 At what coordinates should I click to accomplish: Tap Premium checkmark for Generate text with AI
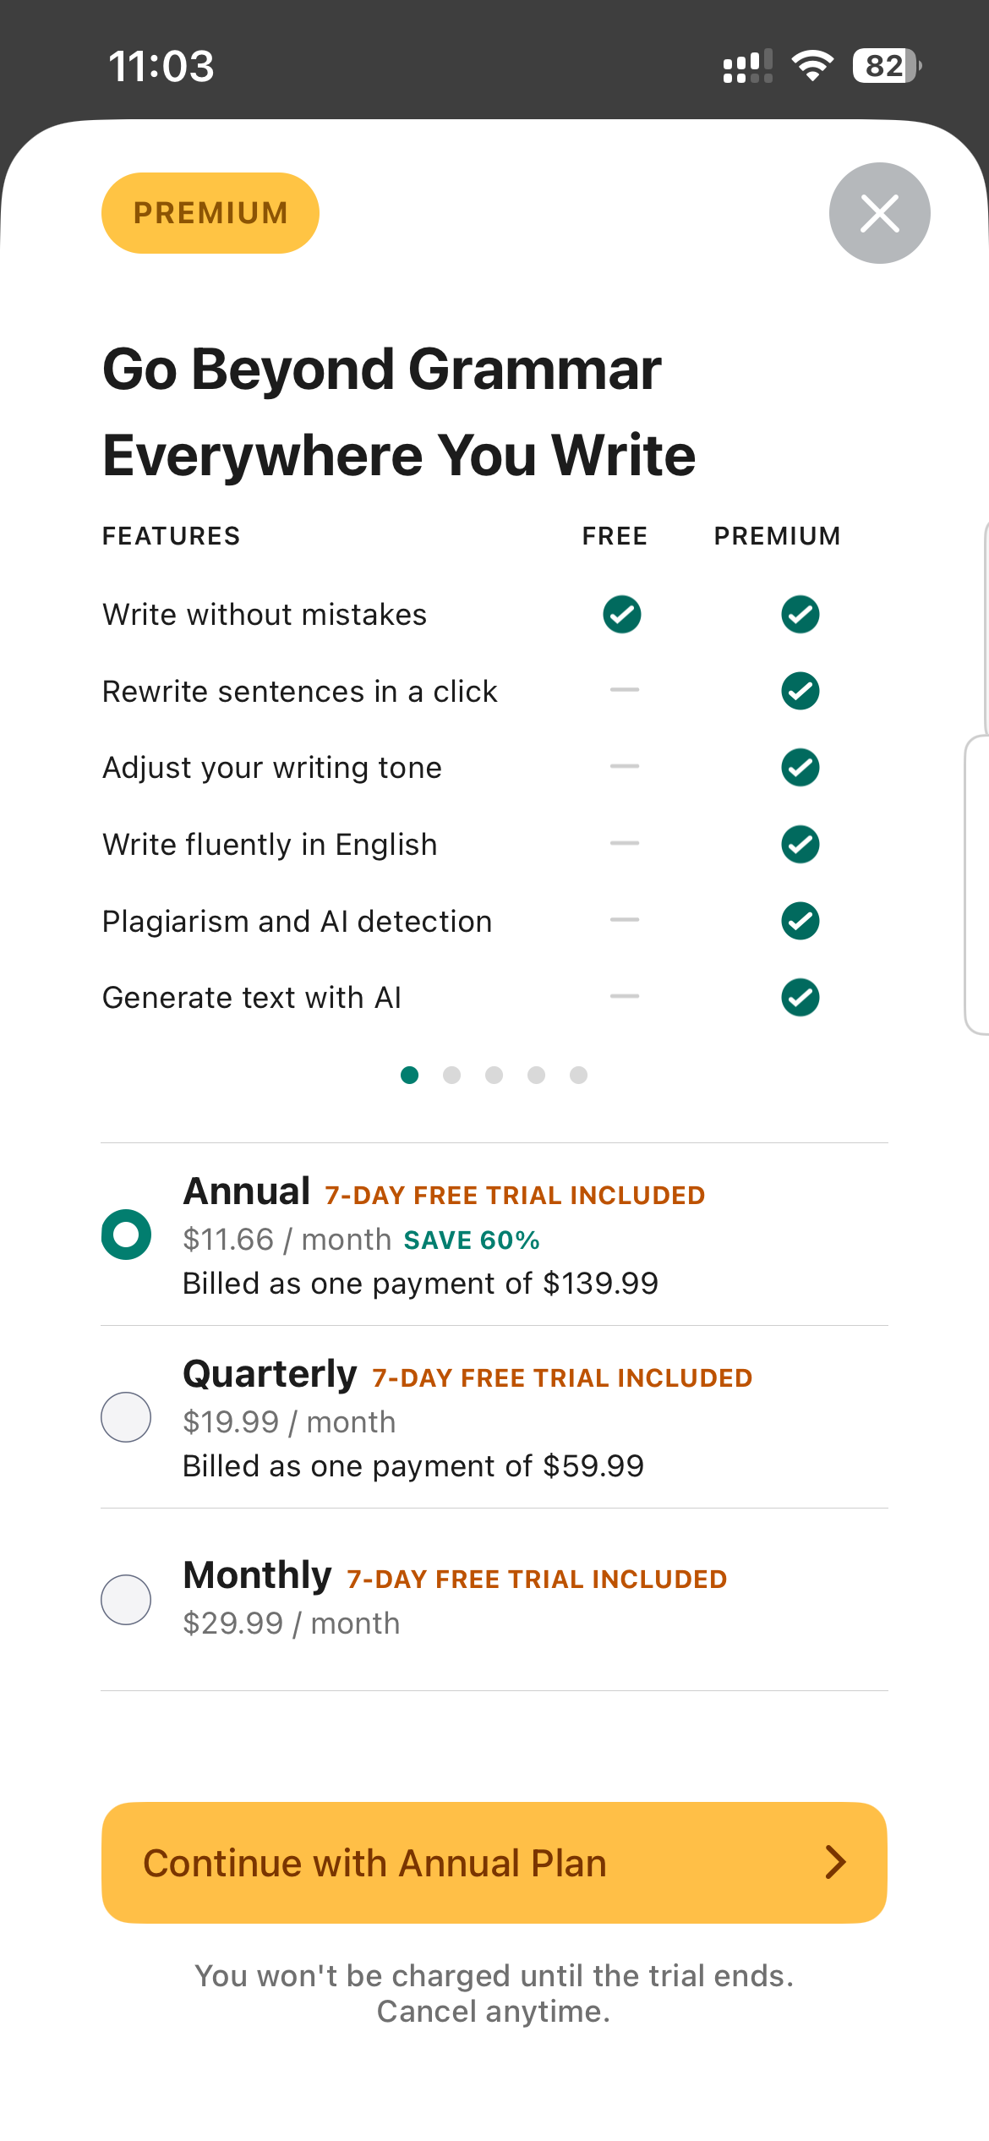pos(800,998)
